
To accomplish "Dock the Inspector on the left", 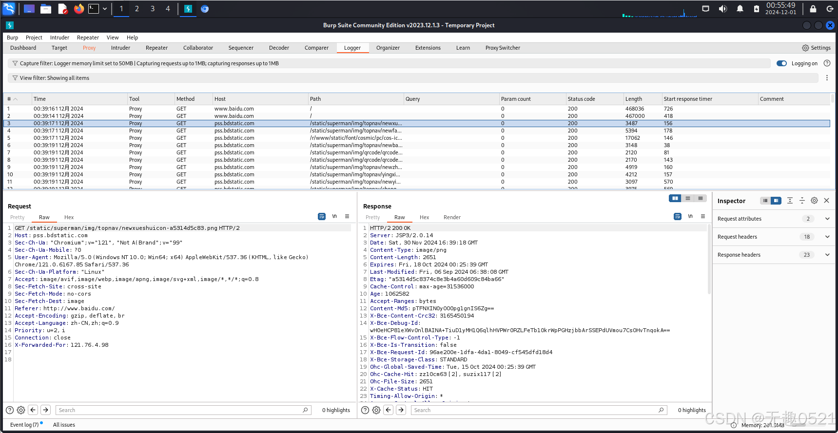I will coord(765,201).
